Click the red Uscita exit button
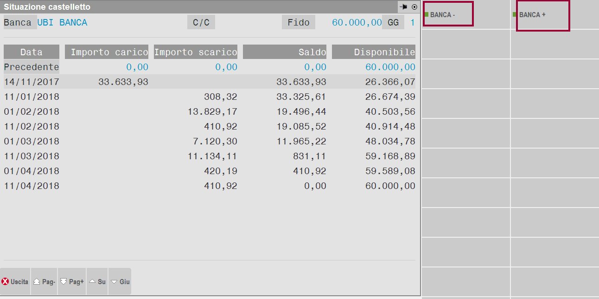The image size is (599, 299). [x=15, y=282]
